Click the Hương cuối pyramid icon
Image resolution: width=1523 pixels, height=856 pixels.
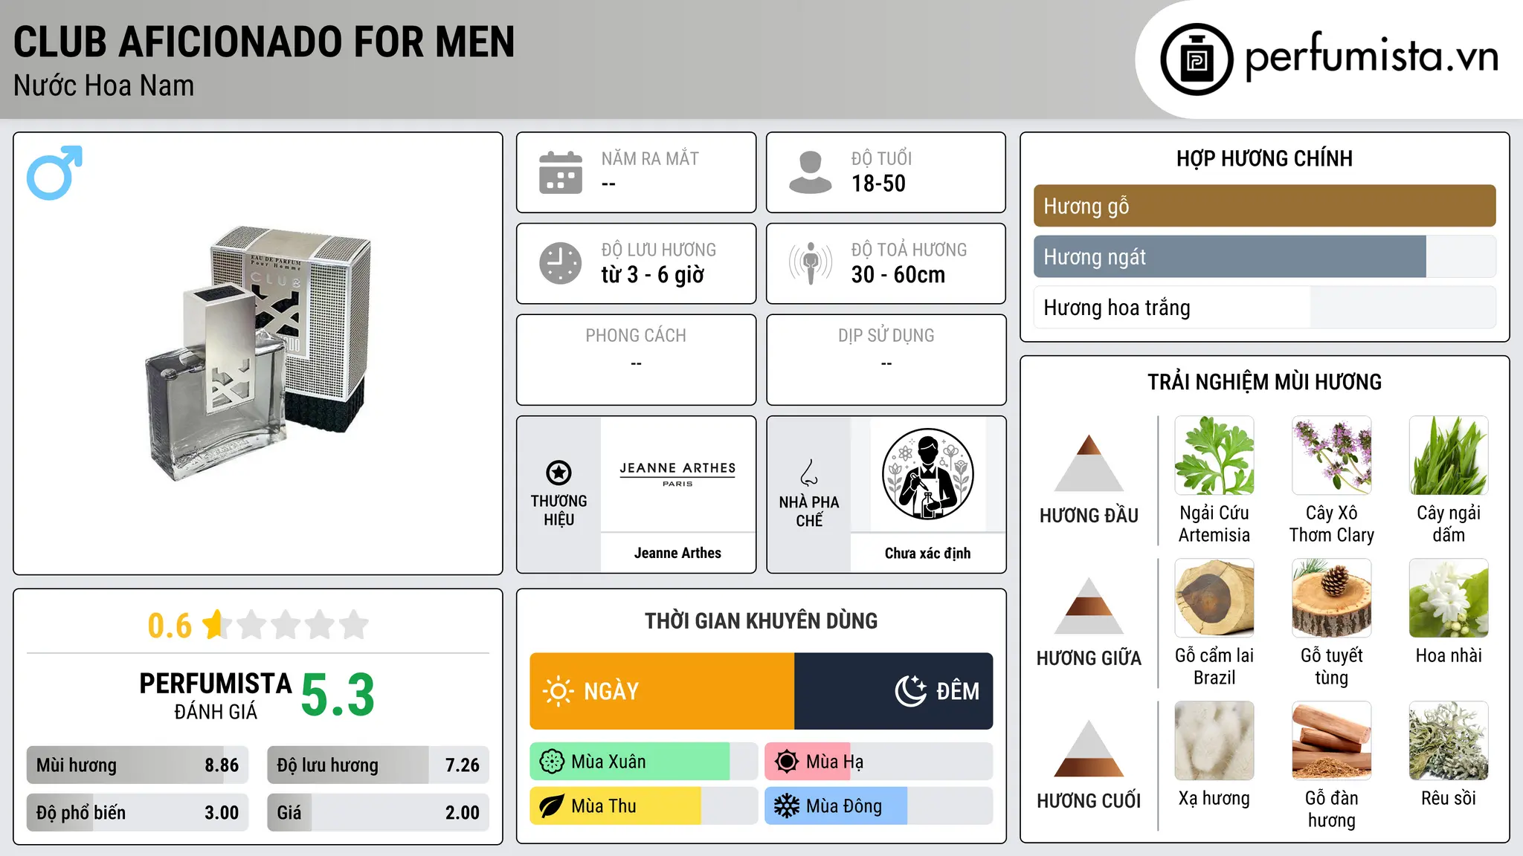1089,748
